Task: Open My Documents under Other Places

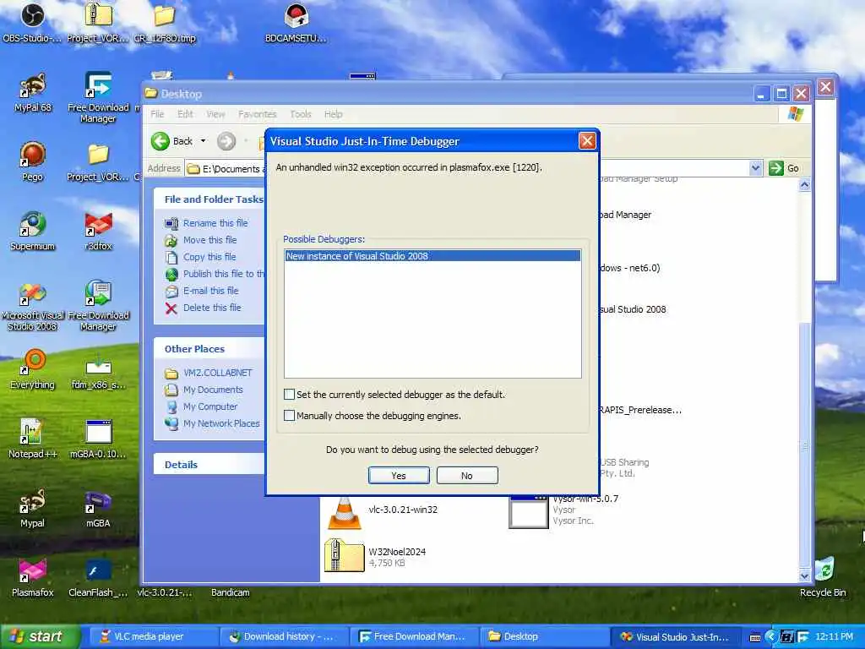Action: click(213, 390)
